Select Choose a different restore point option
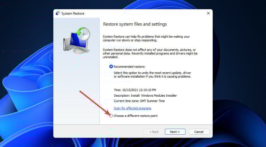 pos(111,116)
